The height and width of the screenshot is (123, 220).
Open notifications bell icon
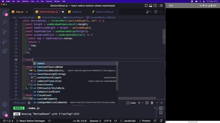(161, 121)
